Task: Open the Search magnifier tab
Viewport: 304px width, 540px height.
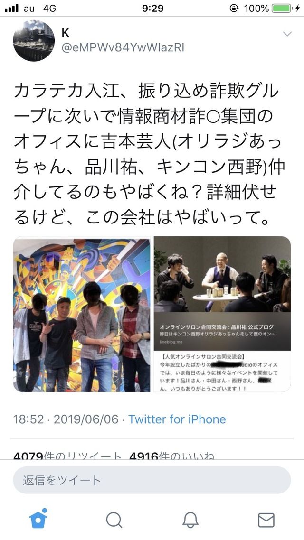Action: (114, 520)
